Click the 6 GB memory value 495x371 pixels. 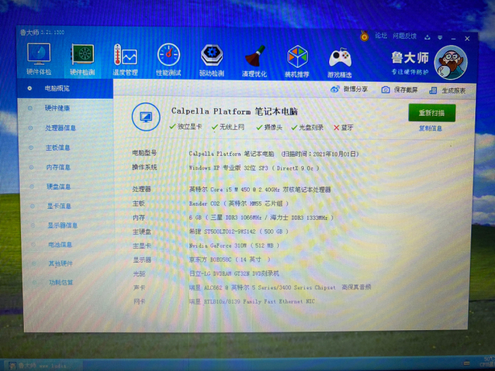point(261,218)
